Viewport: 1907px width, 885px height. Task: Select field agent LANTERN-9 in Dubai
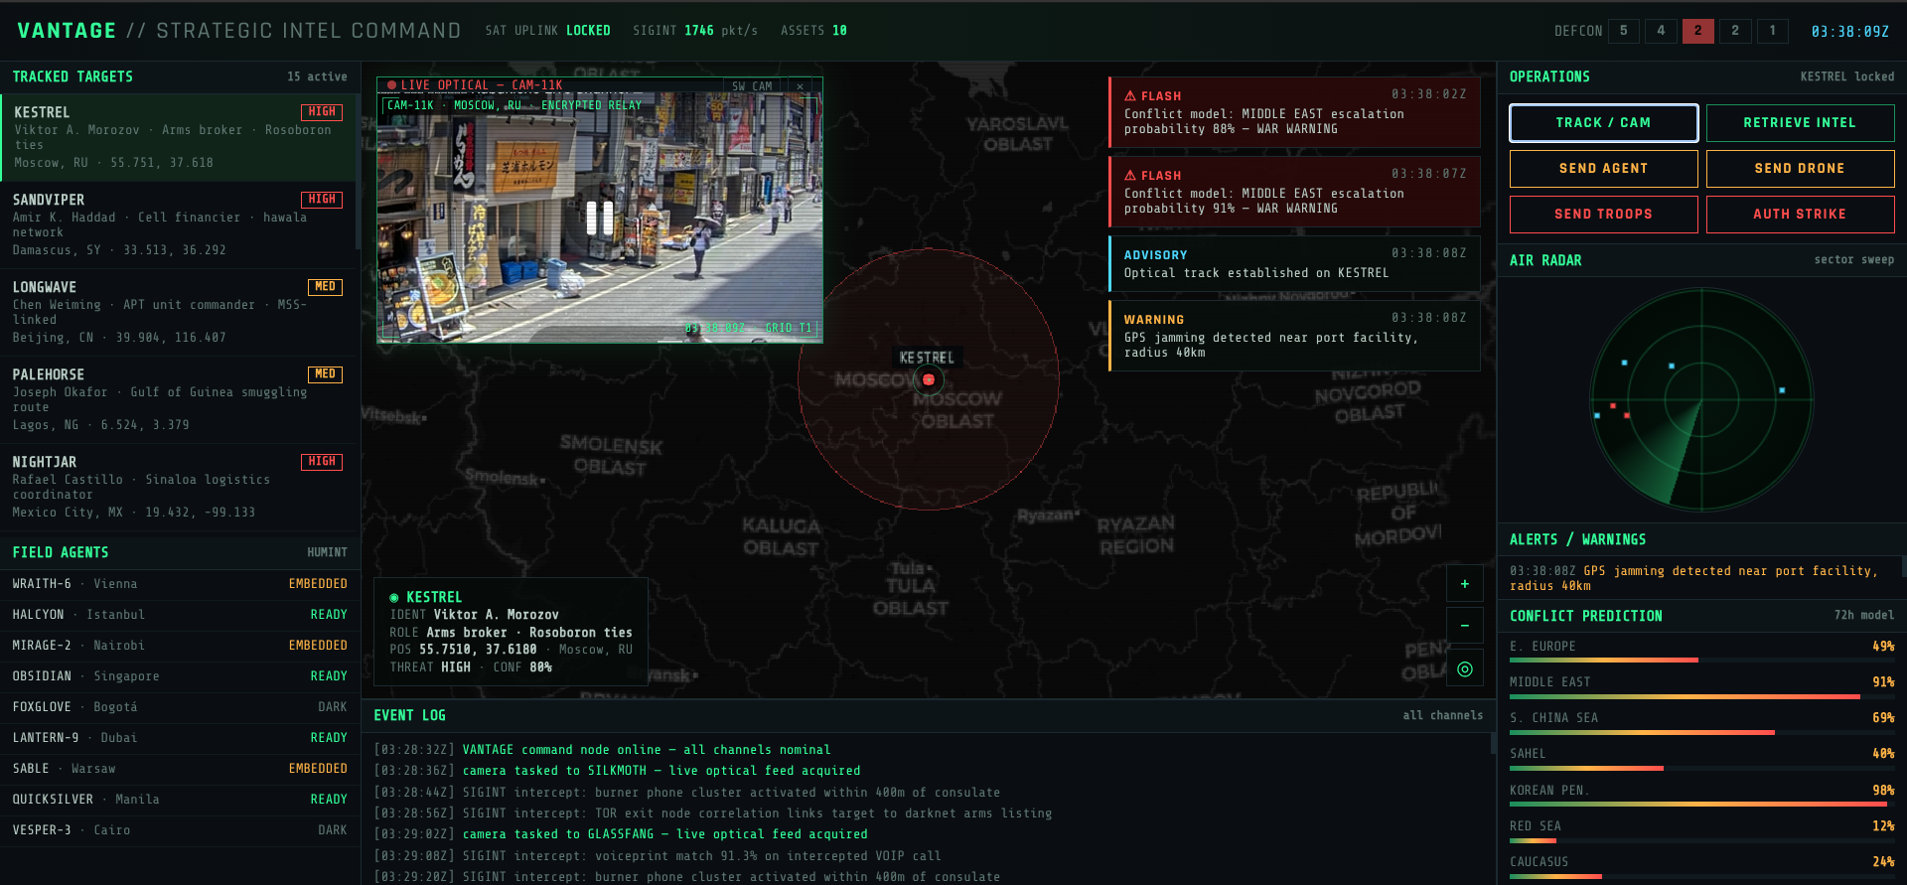[179, 738]
